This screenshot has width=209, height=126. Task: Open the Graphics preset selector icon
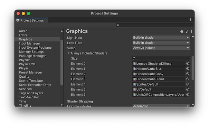point(187,31)
